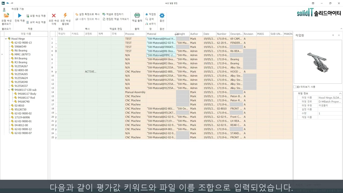This screenshot has width=343, height=193.
Task: Click the Material column header
Action: click(x=161, y=34)
